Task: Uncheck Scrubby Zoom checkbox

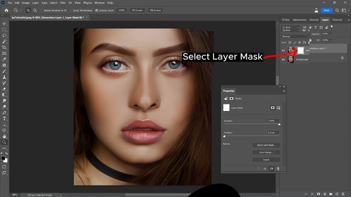Action: 97,10
